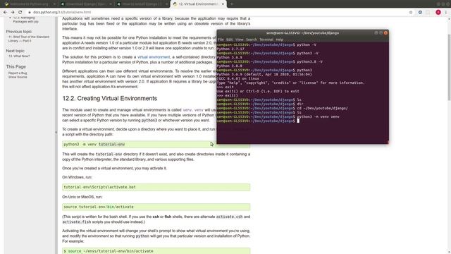Click the 'cd ~/Dev/youtube/django/' terminal command
Image resolution: width=451 pixels, height=254 pixels.
(322, 108)
